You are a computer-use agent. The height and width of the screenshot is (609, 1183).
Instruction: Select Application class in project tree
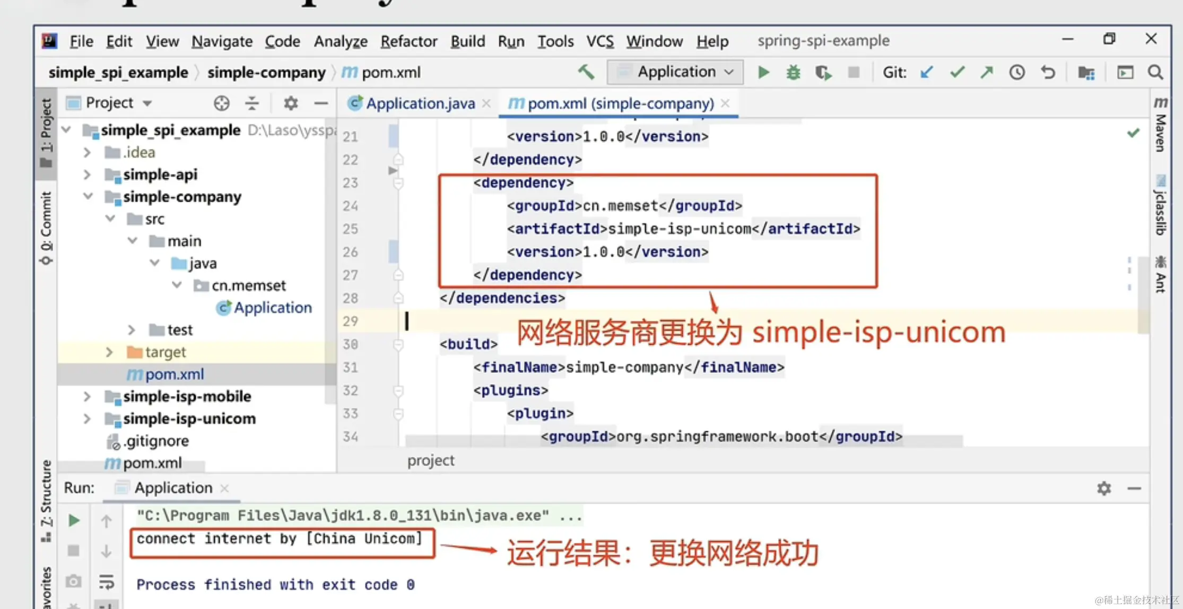(272, 308)
